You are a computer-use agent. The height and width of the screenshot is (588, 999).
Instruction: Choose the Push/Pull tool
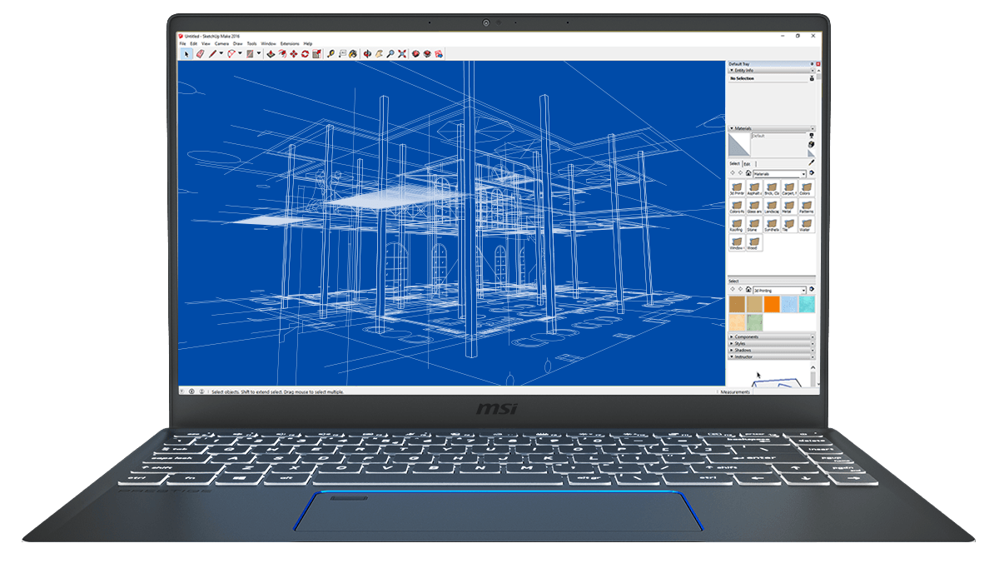[271, 53]
